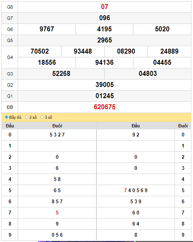Click G6 number 5020
The image size is (193, 242).
tap(162, 29)
